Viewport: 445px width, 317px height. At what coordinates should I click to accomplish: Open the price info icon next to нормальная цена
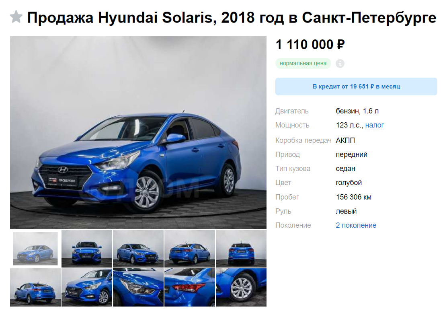click(340, 63)
